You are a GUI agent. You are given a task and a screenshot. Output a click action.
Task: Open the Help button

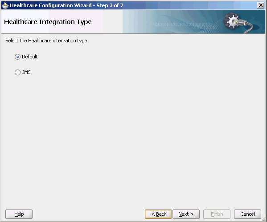click(19, 214)
